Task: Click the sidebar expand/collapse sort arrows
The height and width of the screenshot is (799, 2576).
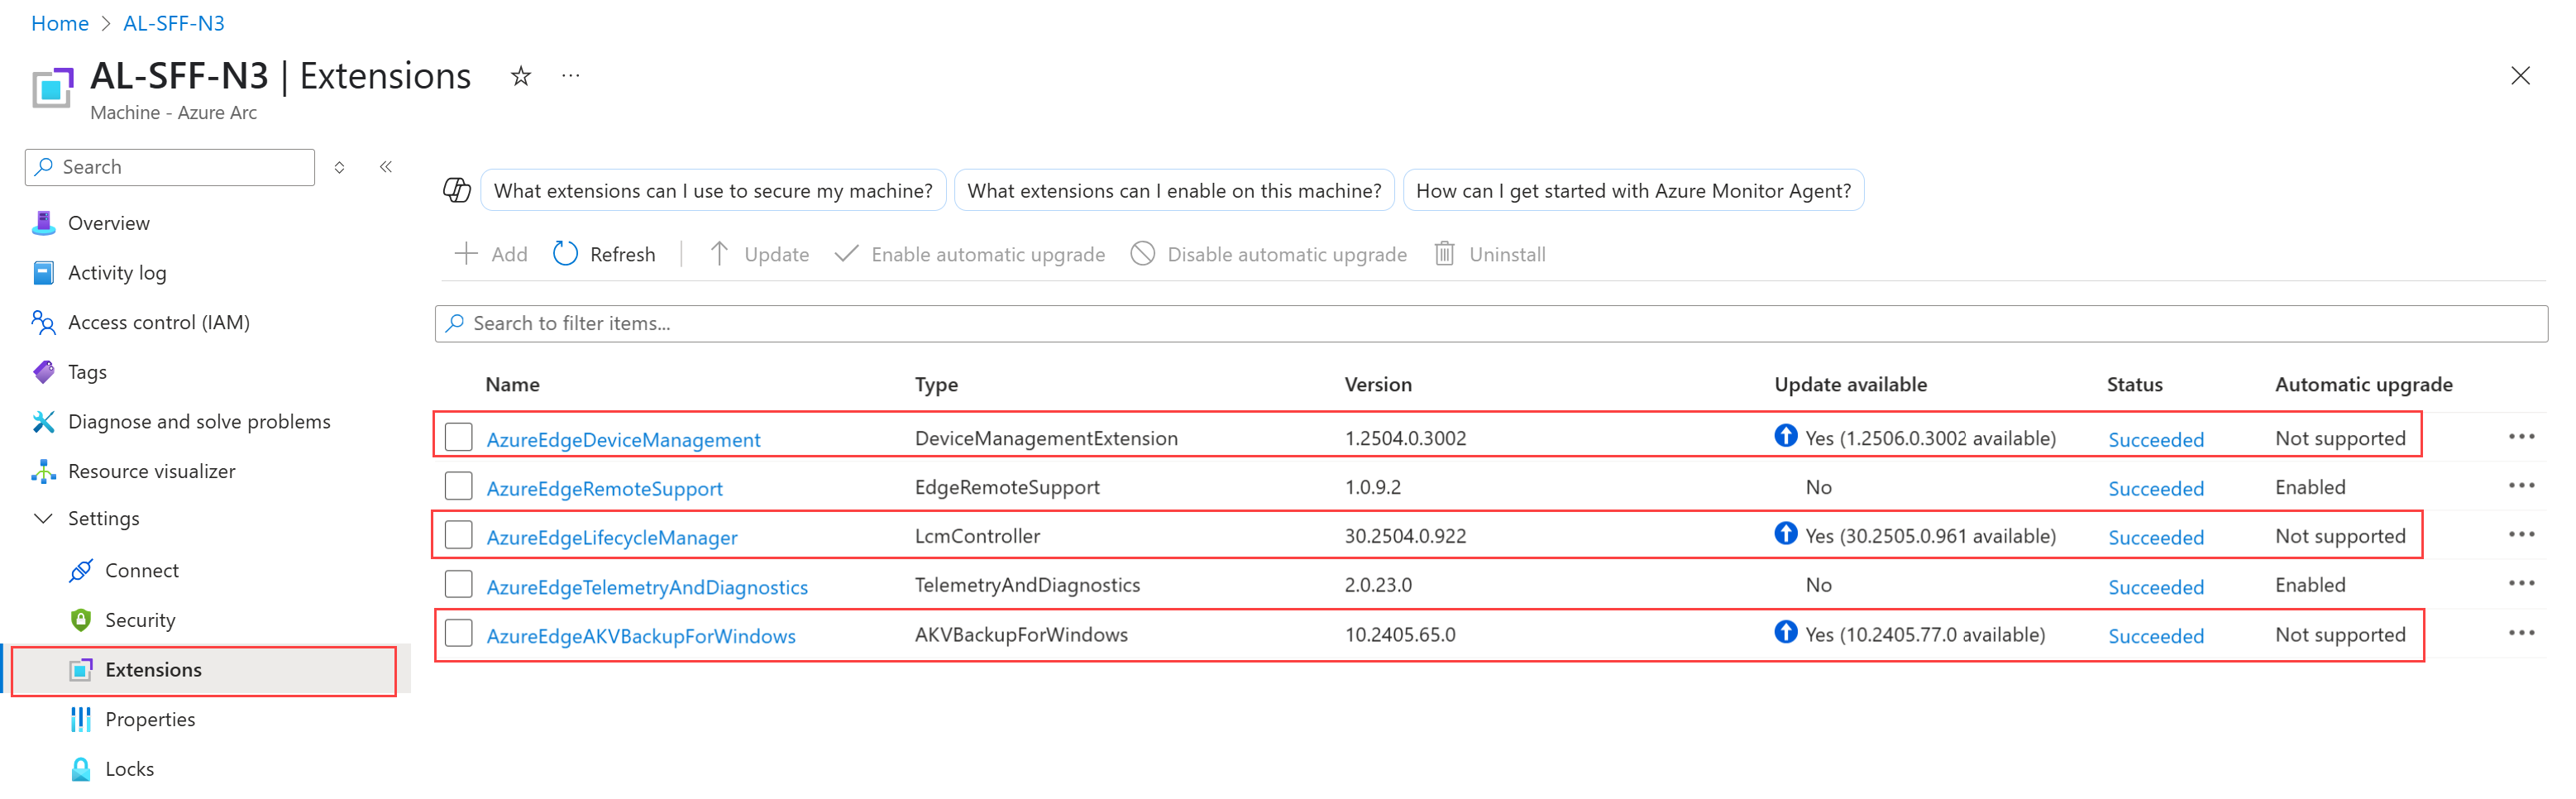Action: point(340,167)
